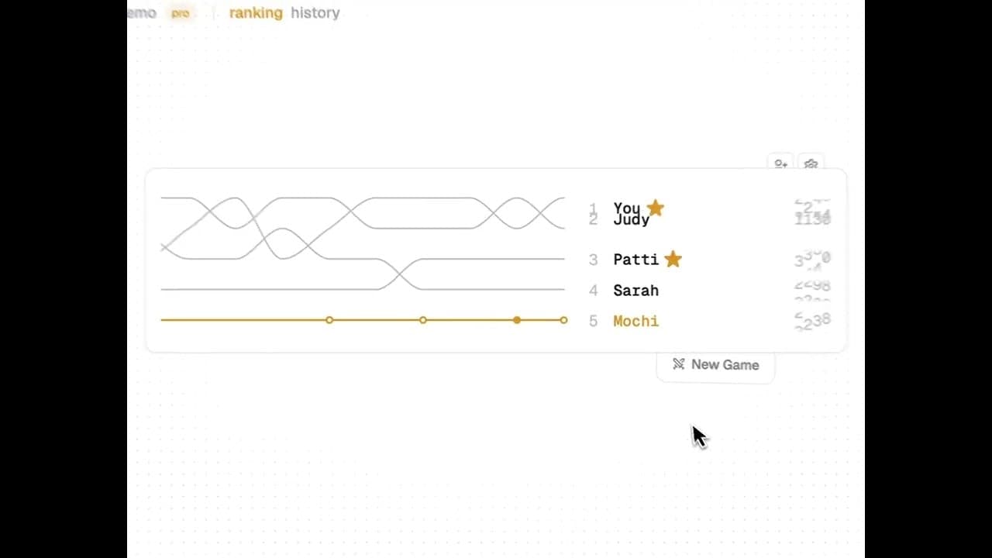Select the ranking tab
992x558 pixels.
[256, 13]
